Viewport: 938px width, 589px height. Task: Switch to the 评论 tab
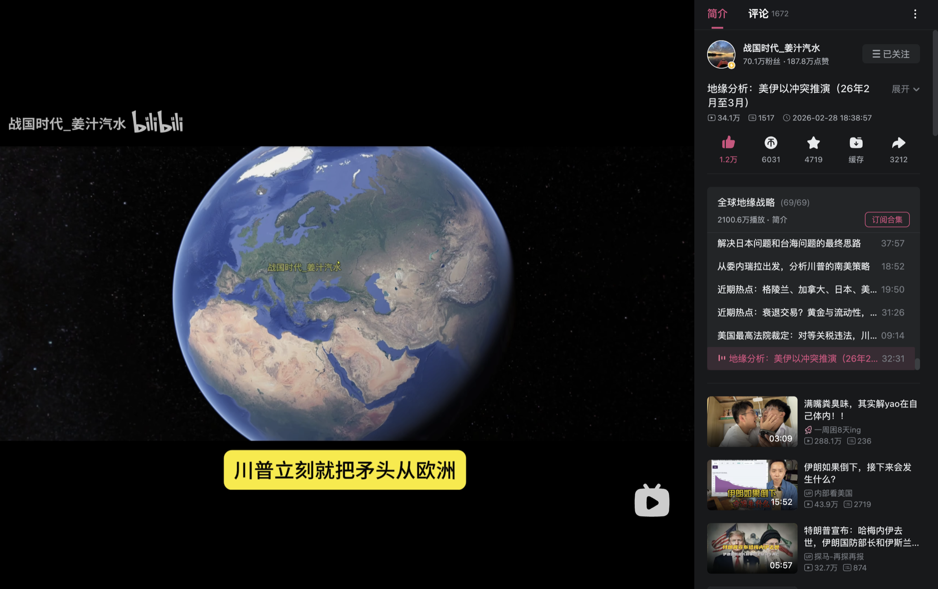758,14
